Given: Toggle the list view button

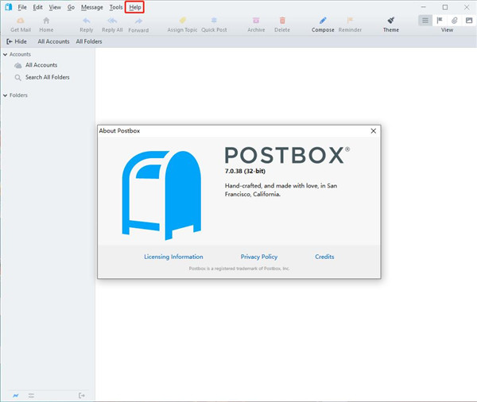Looking at the screenshot, I should tap(425, 20).
